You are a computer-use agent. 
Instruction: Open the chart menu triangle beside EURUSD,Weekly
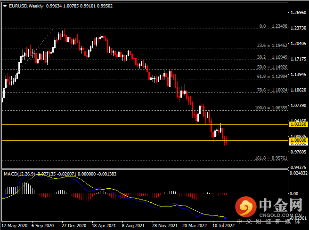click(5, 6)
